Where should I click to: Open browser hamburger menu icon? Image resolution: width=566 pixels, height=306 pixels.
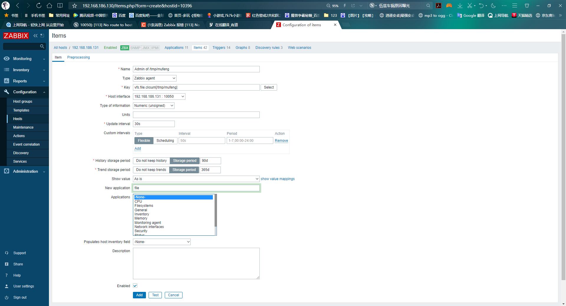click(x=515, y=6)
